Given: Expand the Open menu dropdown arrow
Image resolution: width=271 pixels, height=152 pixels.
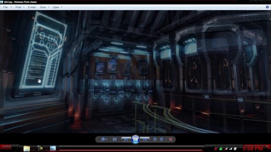Looking at the screenshot, I should [x=61, y=7].
